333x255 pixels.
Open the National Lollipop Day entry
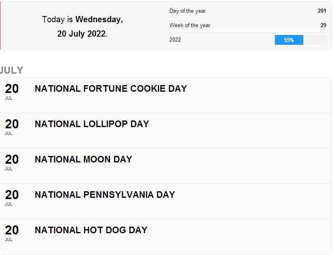[x=92, y=124]
